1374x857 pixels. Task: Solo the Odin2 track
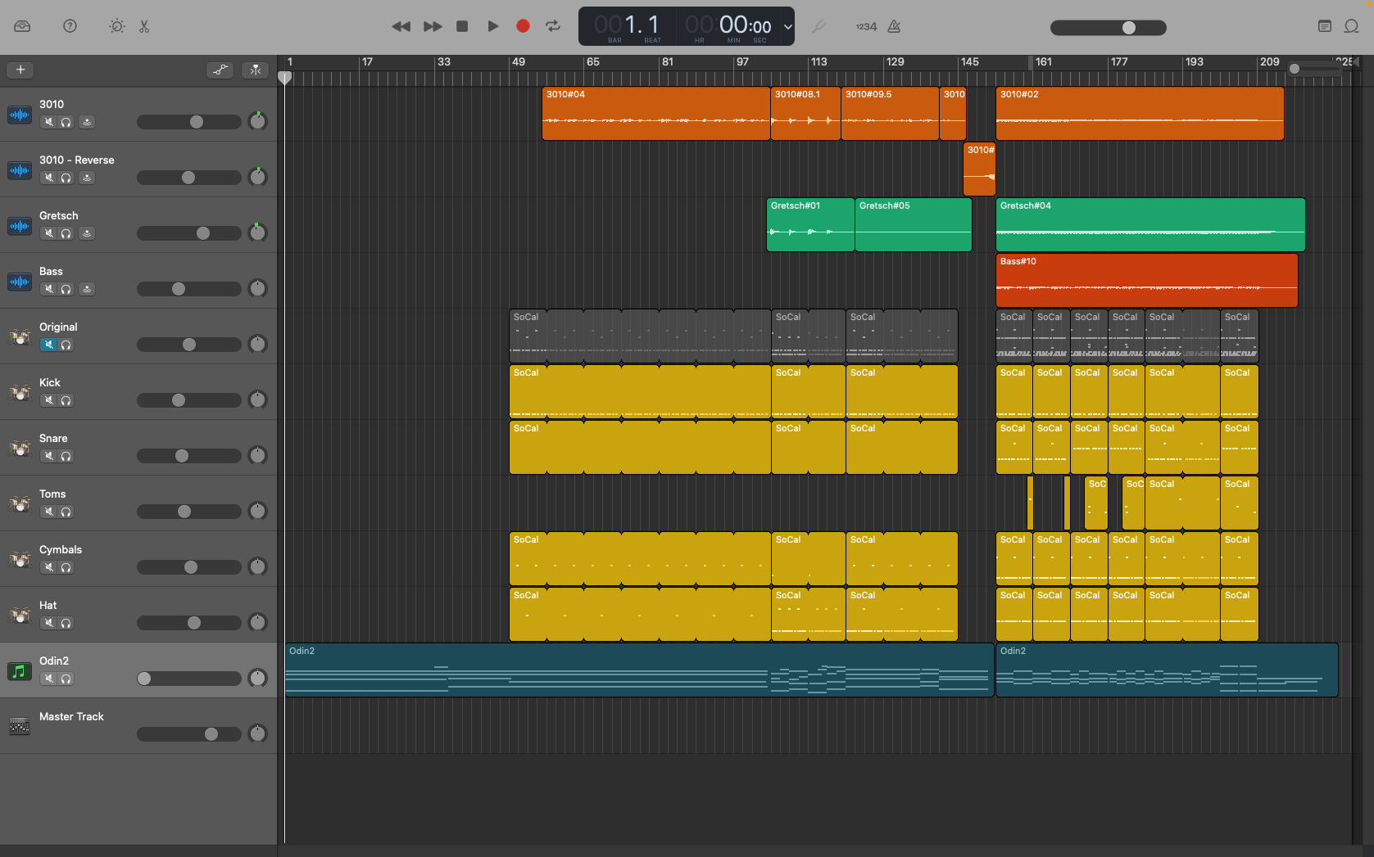66,679
